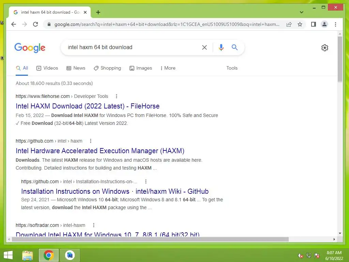
Task: Open the FileHorse result options menu
Action: [117, 96]
